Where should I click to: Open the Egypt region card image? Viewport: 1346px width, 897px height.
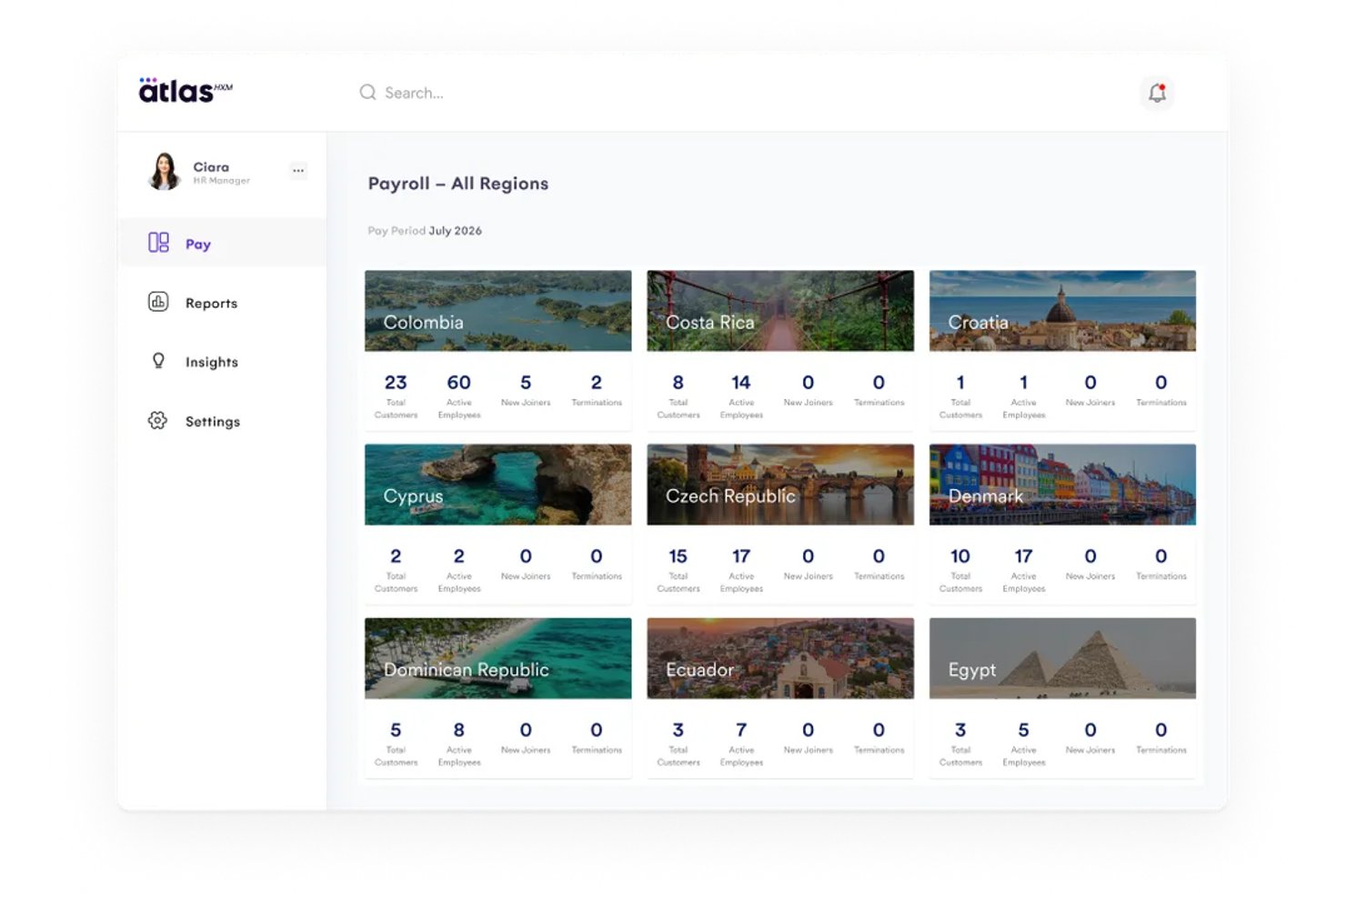[1062, 658]
